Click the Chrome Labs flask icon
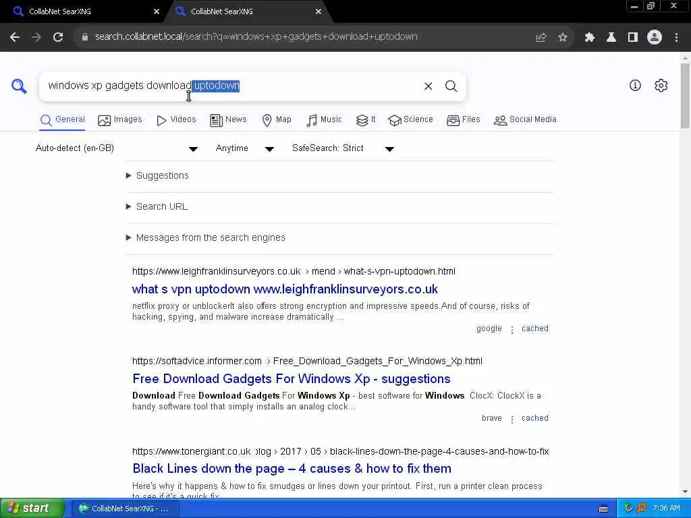The width and height of the screenshot is (691, 518). [x=611, y=38]
